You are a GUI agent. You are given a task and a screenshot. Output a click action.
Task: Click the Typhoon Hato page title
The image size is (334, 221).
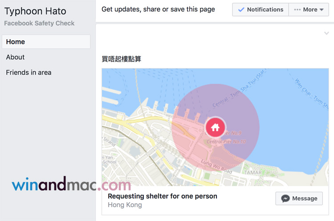pos(35,11)
